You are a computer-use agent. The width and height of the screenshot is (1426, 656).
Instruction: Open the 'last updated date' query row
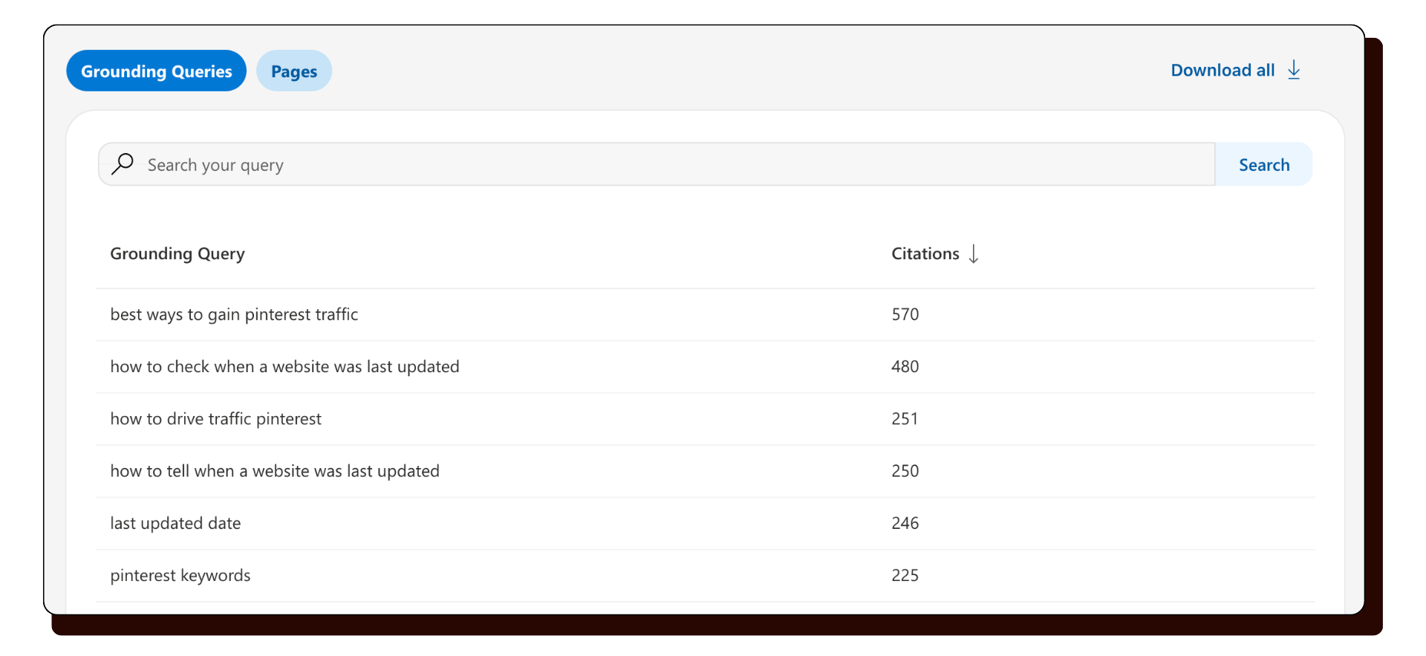pos(175,523)
